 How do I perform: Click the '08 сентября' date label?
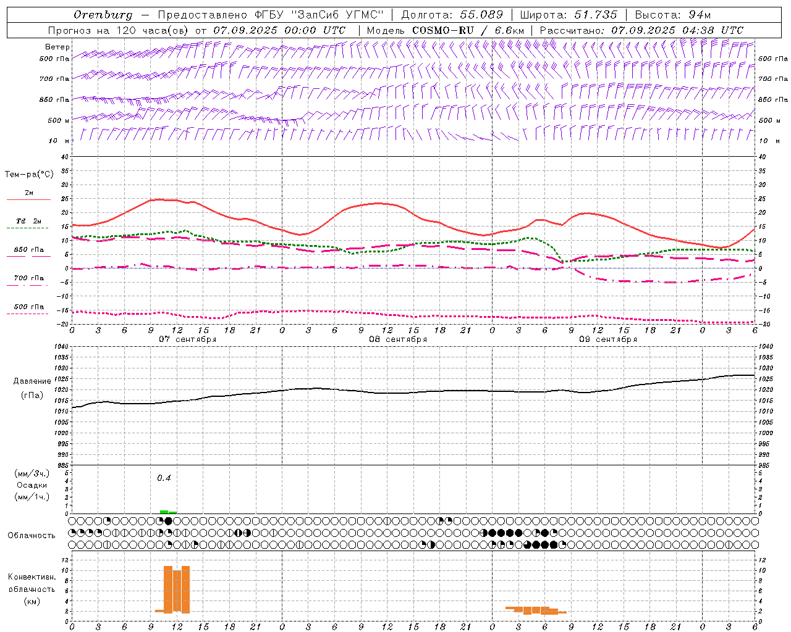(398, 339)
